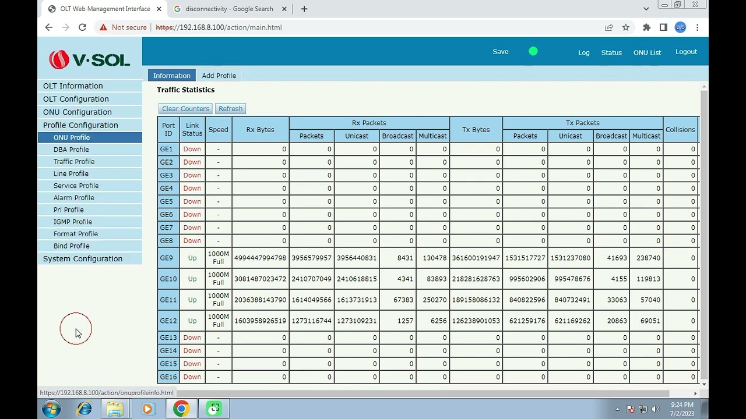Click the GE1 Down link status
This screenshot has width=746, height=419.
click(x=192, y=149)
